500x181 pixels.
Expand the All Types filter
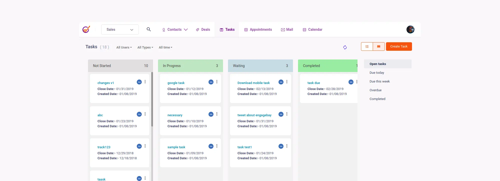(x=145, y=47)
